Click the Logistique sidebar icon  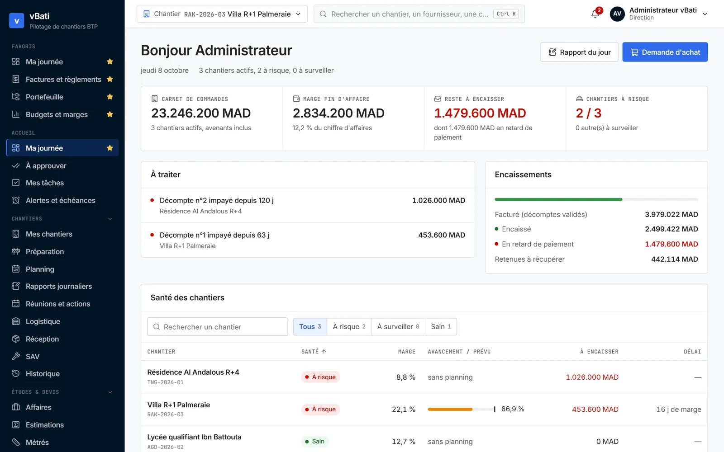click(x=16, y=321)
